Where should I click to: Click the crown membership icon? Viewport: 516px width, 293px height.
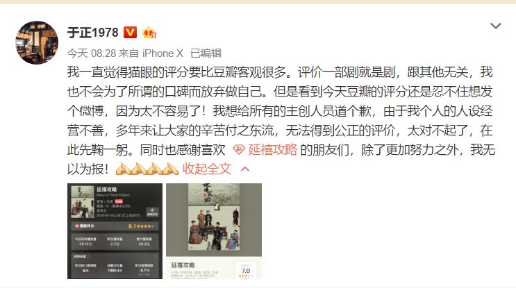pos(149,33)
